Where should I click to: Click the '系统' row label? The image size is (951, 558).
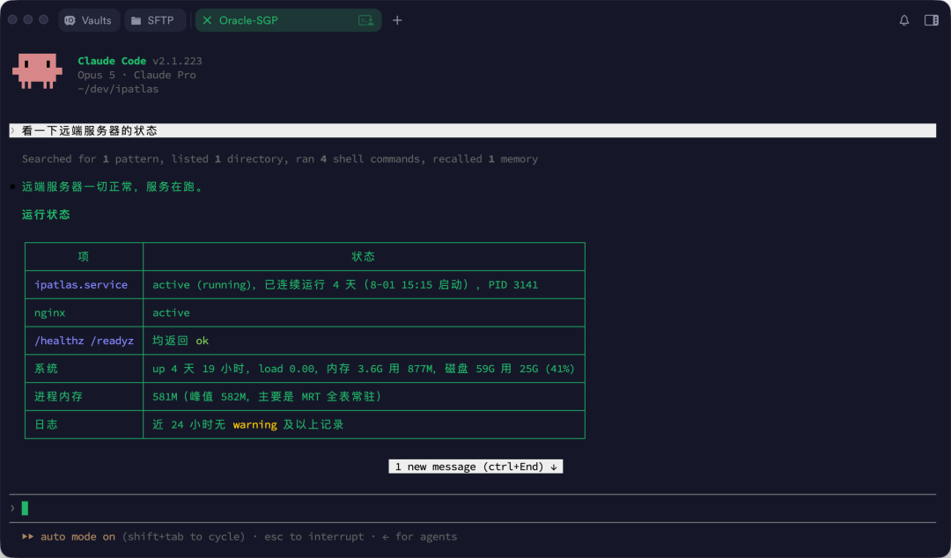pos(46,369)
